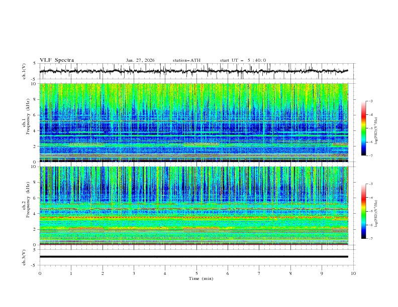
Task: Click the time axis tick label "5"
Action: (196, 273)
